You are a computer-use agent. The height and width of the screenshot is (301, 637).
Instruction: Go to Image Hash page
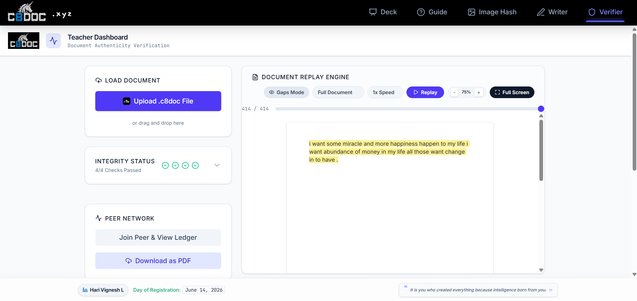click(x=492, y=12)
